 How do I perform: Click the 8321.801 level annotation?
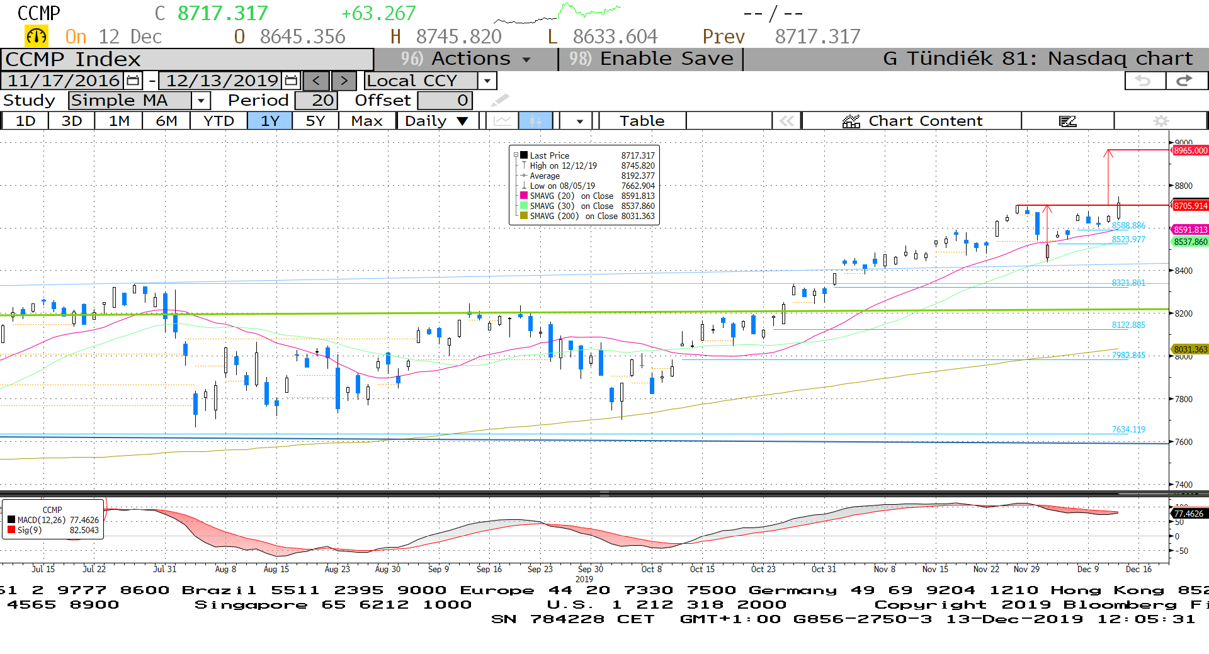click(x=1128, y=283)
